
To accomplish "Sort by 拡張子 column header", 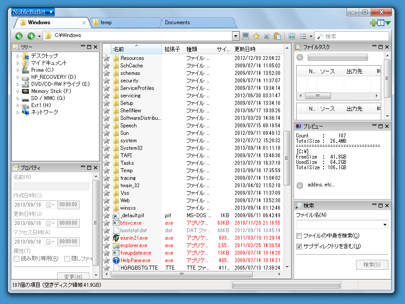I will tap(173, 49).
